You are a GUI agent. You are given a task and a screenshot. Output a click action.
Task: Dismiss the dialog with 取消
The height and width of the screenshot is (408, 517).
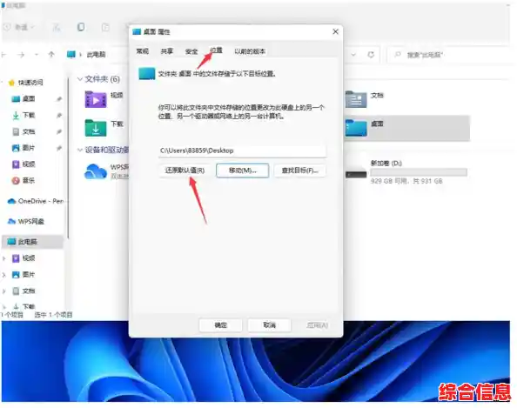pos(270,325)
